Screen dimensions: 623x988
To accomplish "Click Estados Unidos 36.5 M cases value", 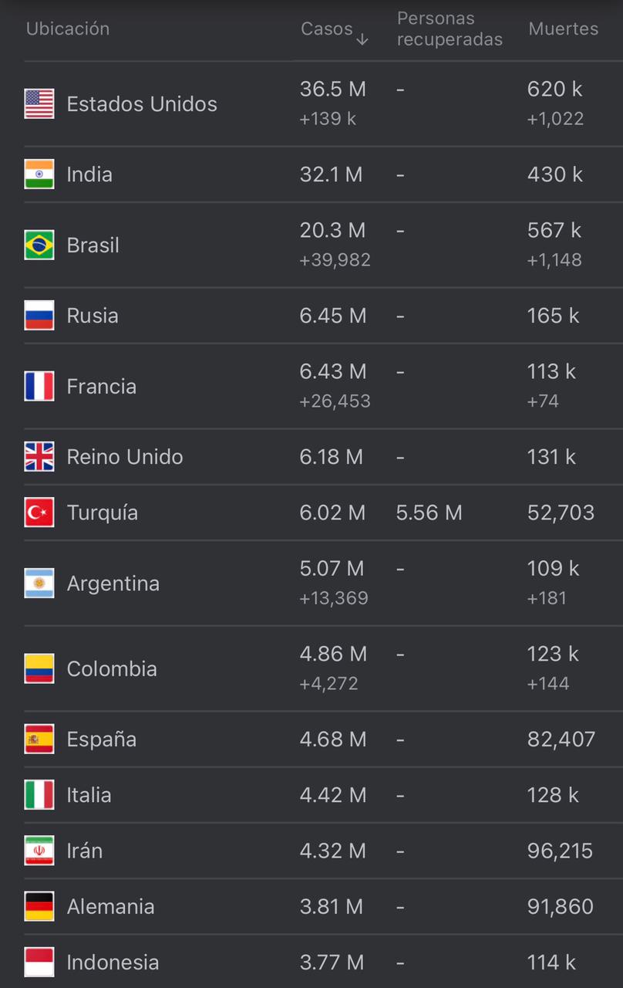I will 333,89.
